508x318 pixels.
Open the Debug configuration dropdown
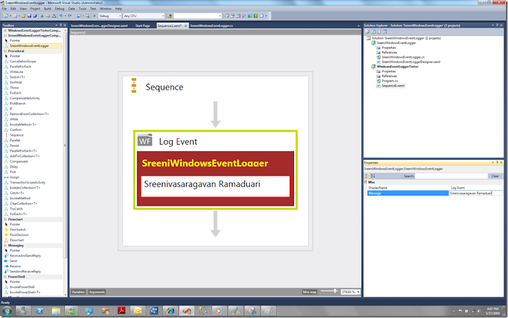[x=120, y=16]
